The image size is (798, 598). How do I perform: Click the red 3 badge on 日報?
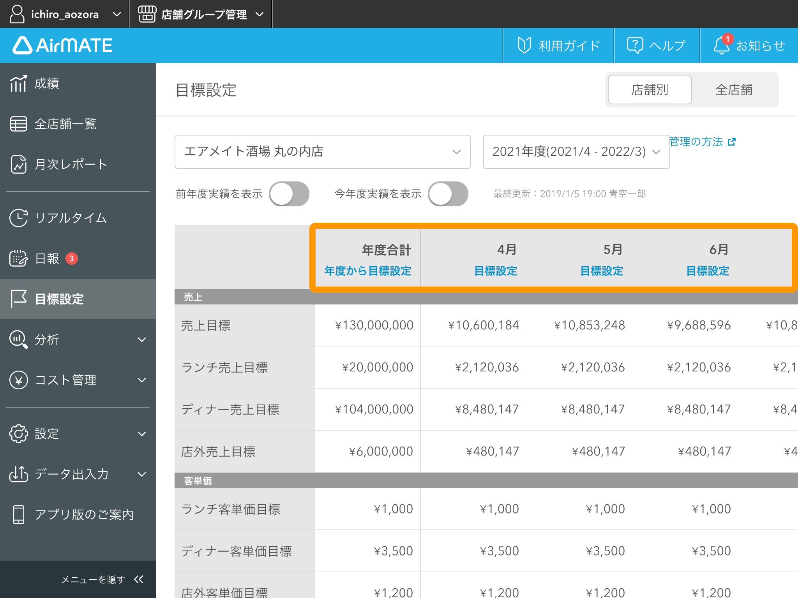pos(71,259)
